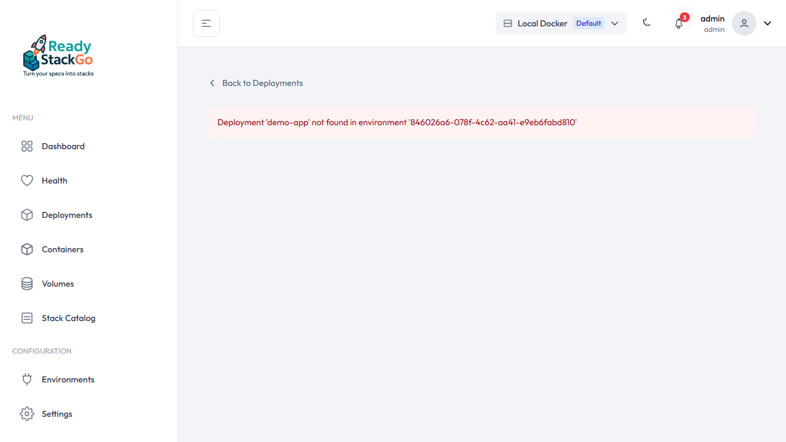Click the Volumes stacked-disks icon
786x442 pixels.
[26, 284]
